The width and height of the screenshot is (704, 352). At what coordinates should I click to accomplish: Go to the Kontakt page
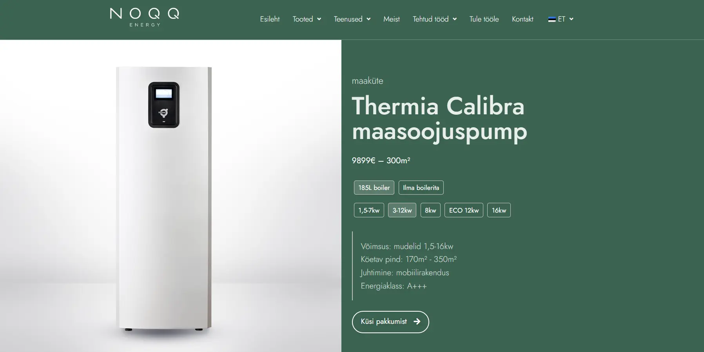tap(523, 19)
